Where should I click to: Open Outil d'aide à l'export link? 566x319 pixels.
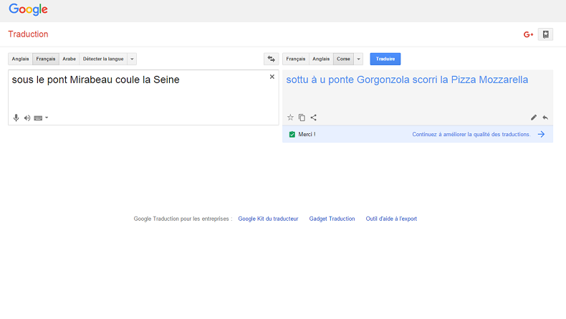pos(391,219)
